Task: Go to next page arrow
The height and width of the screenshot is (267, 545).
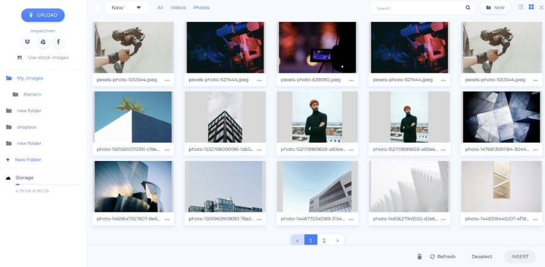Action: 337,240
